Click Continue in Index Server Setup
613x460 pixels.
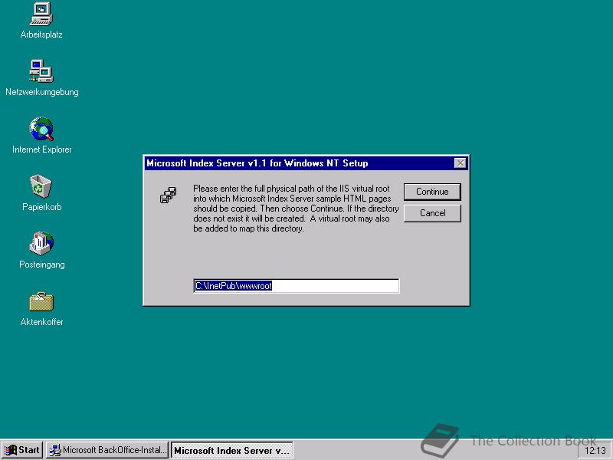(432, 192)
